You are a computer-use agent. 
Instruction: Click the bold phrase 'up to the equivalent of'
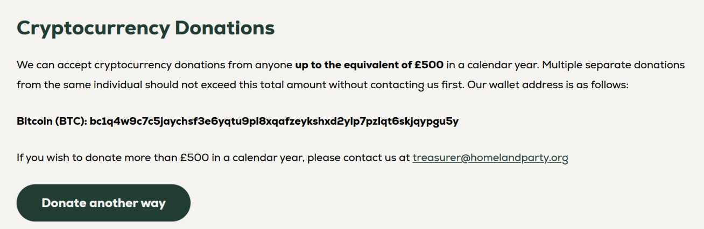click(353, 66)
